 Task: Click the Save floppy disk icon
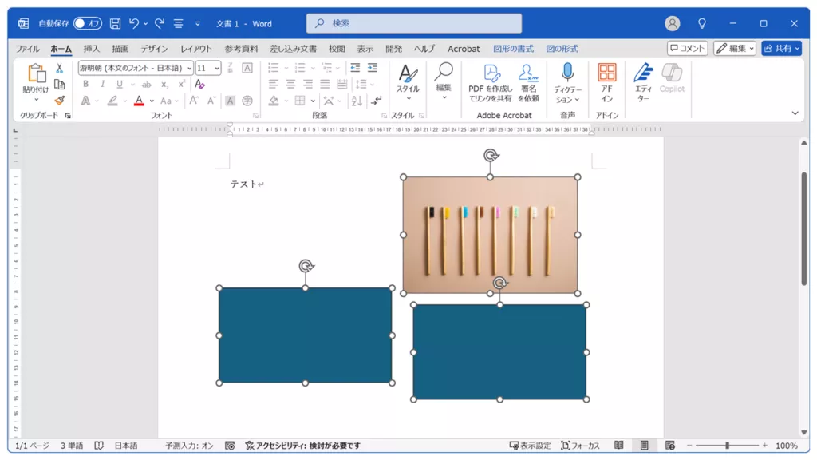tap(115, 24)
